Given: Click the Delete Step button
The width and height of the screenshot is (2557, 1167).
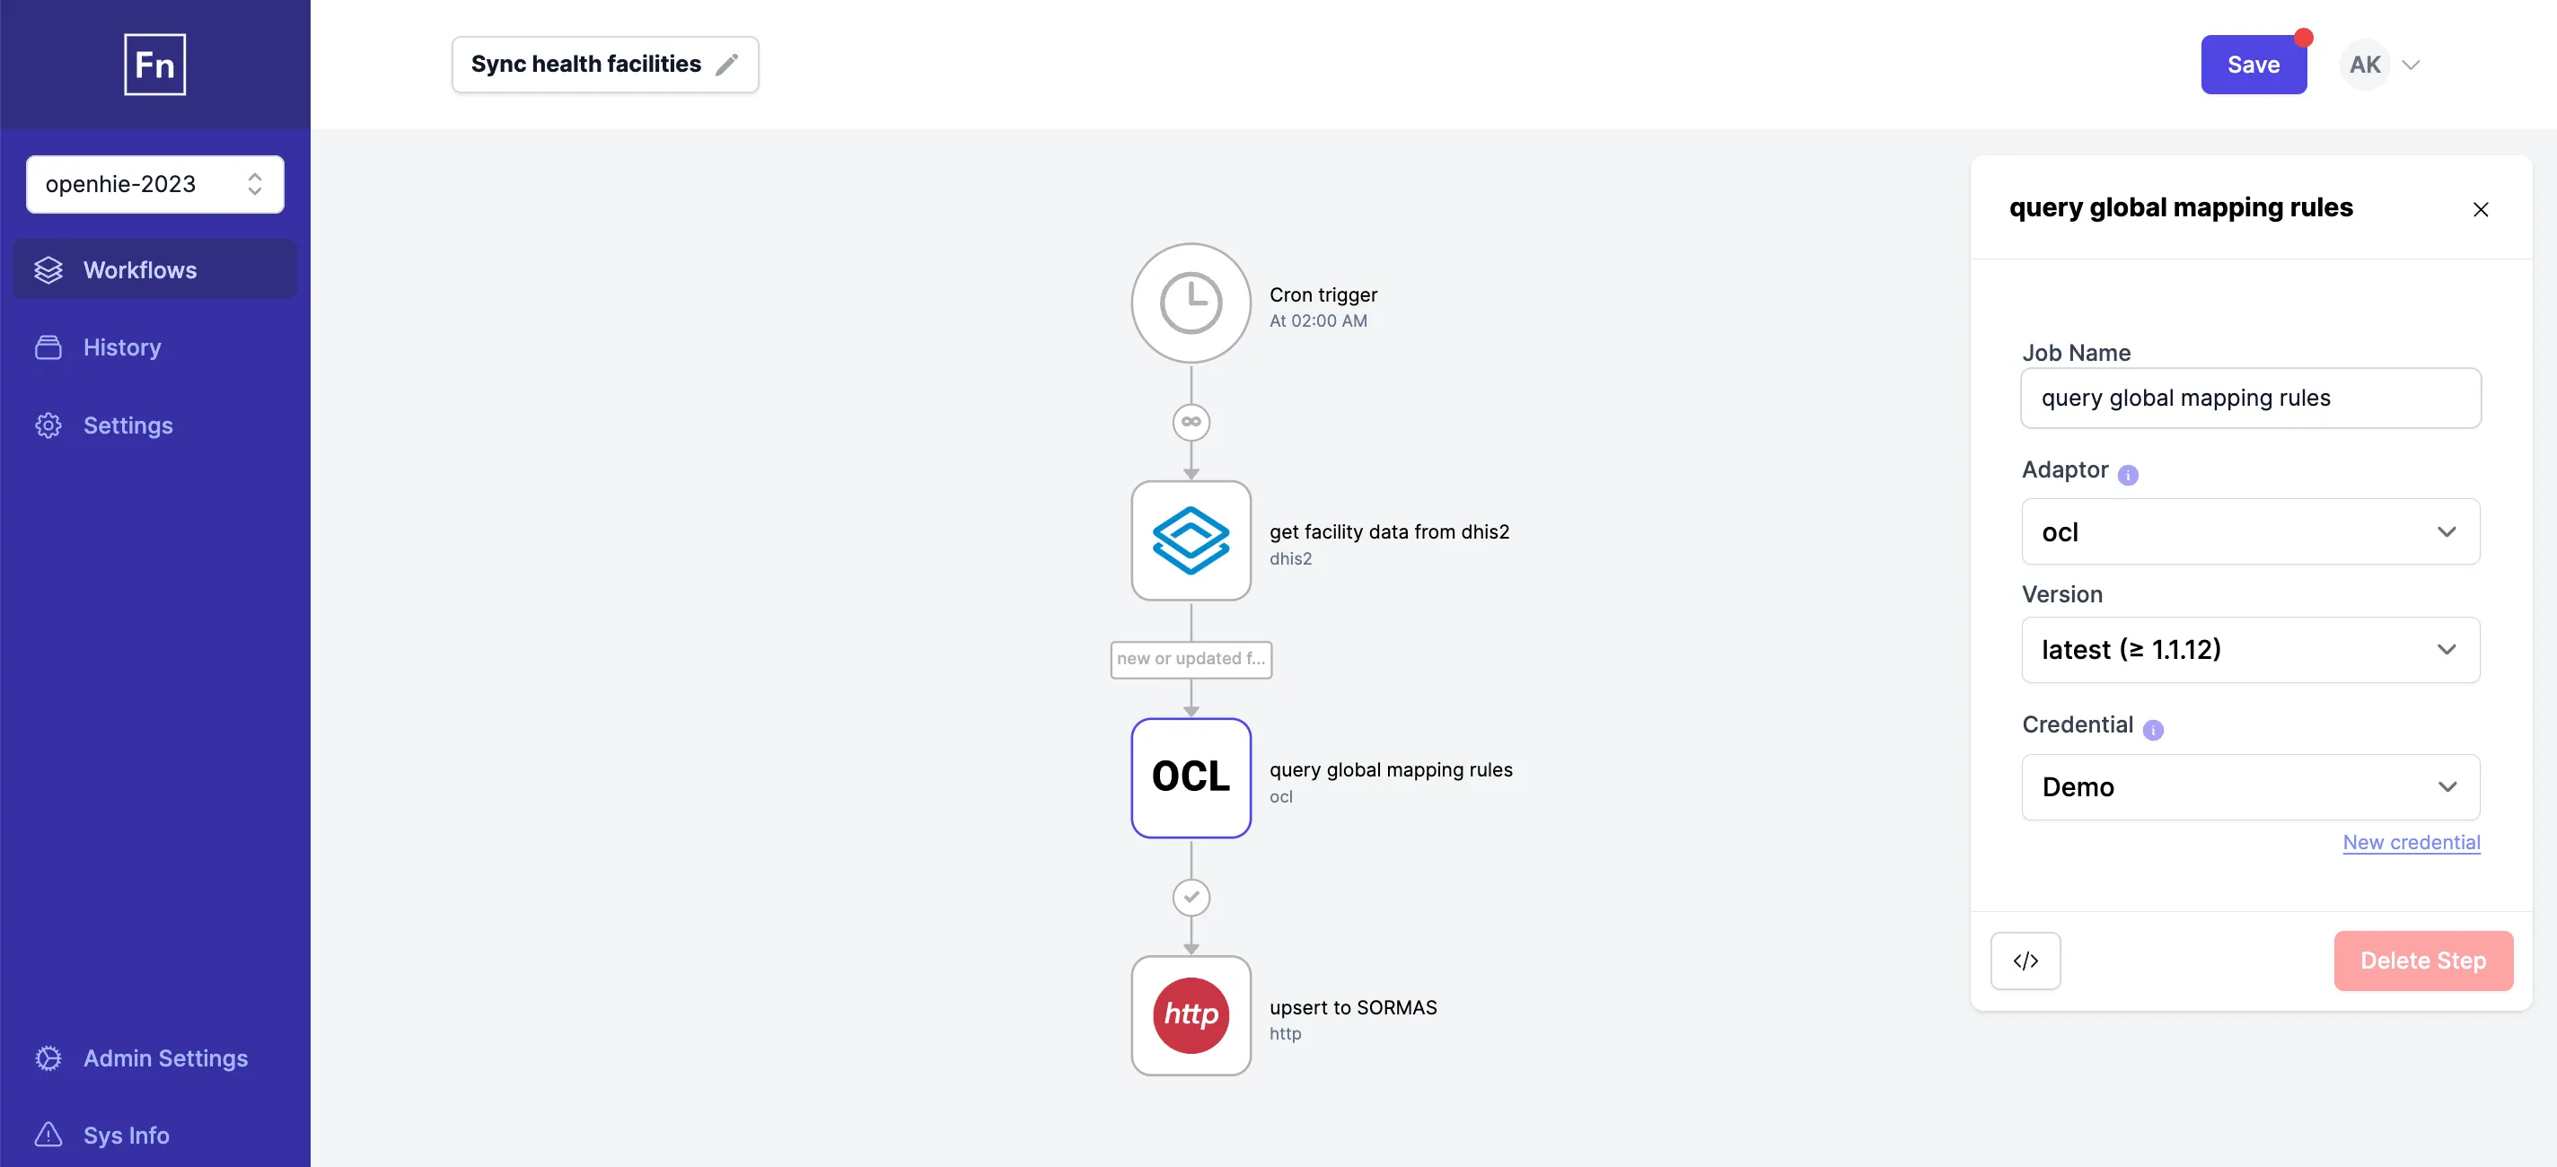Looking at the screenshot, I should tap(2423, 961).
